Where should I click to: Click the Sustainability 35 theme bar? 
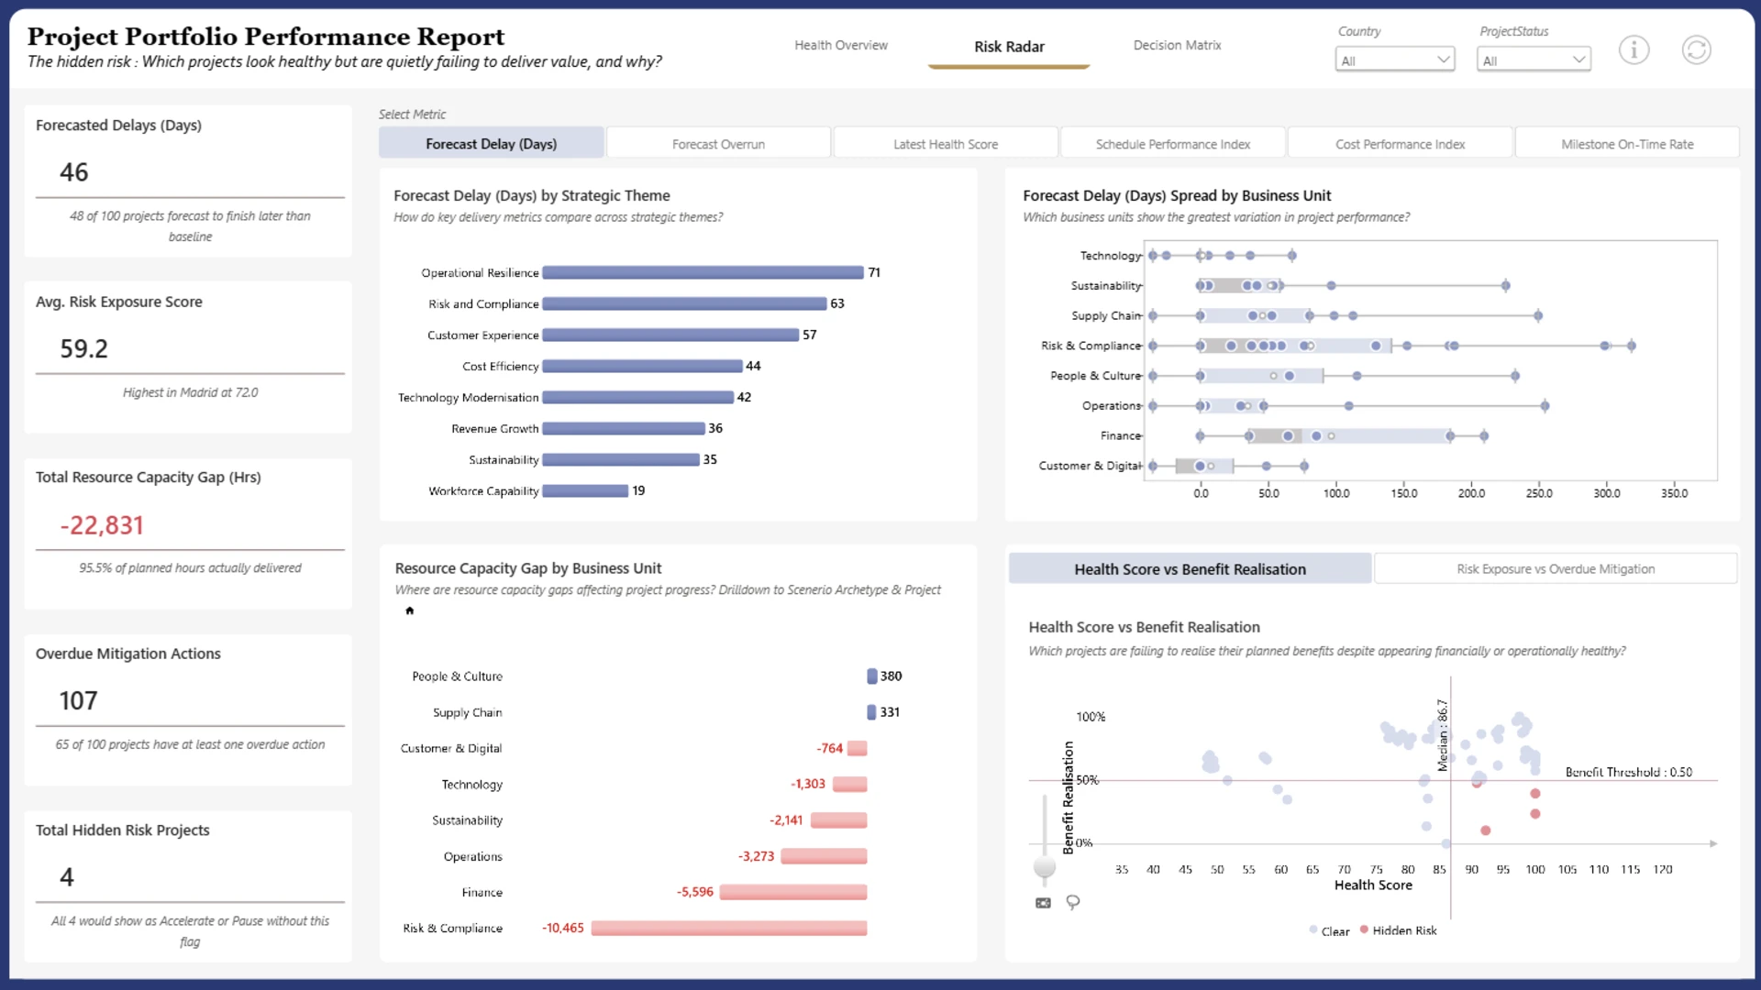tap(621, 459)
